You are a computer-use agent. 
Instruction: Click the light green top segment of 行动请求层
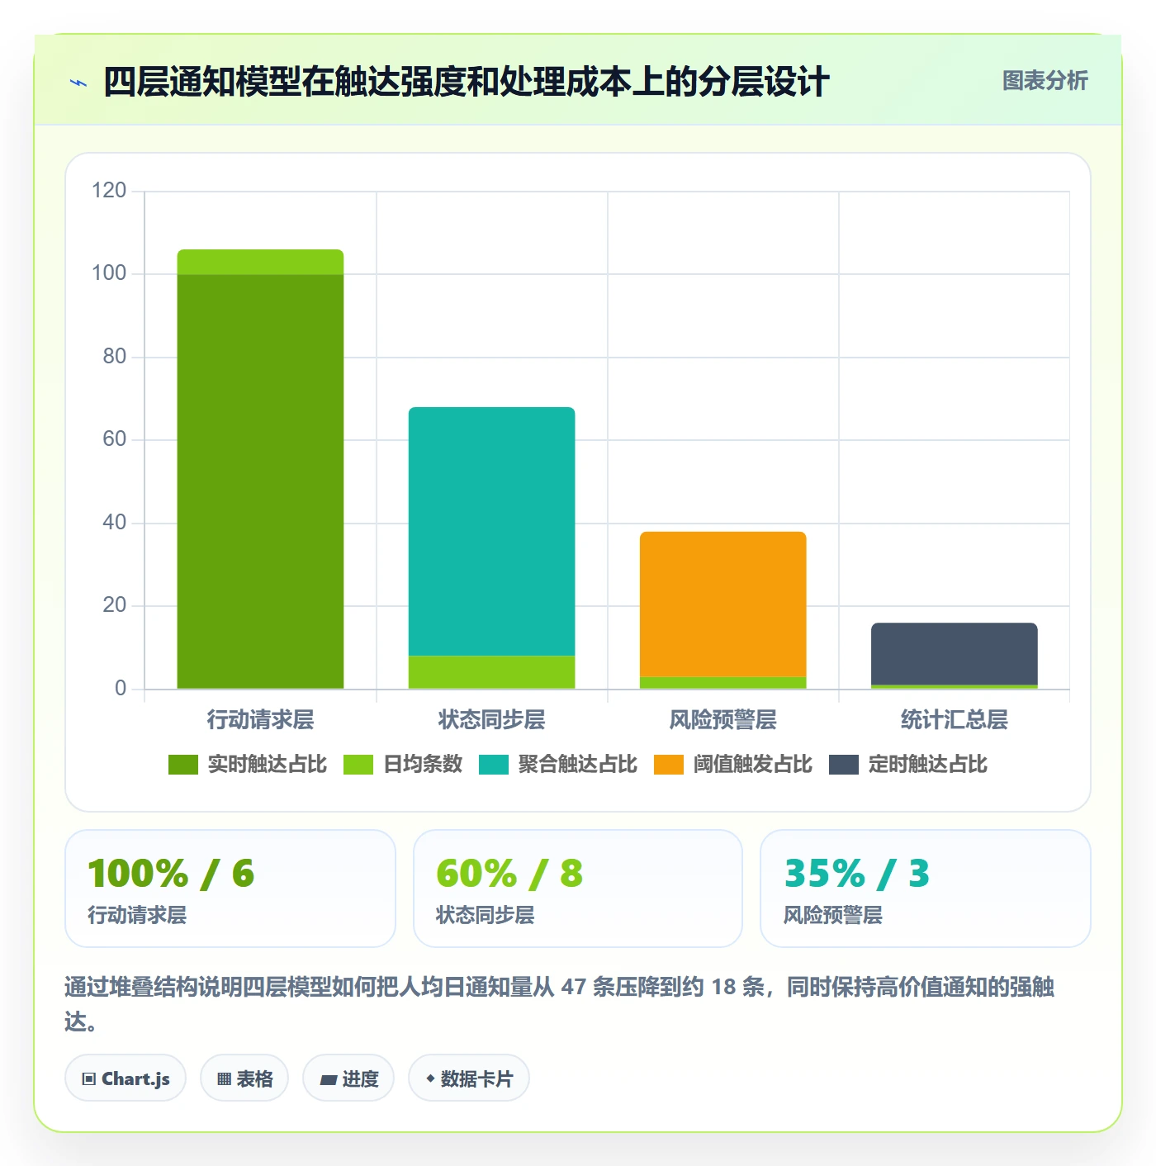[261, 262]
